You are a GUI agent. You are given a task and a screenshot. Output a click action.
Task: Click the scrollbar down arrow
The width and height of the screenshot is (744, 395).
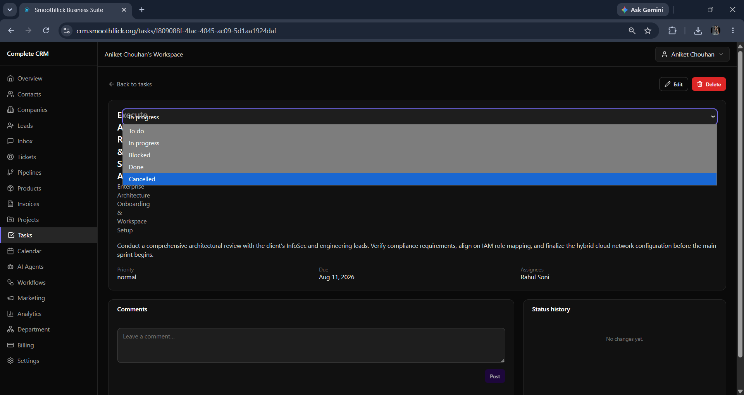click(x=740, y=391)
